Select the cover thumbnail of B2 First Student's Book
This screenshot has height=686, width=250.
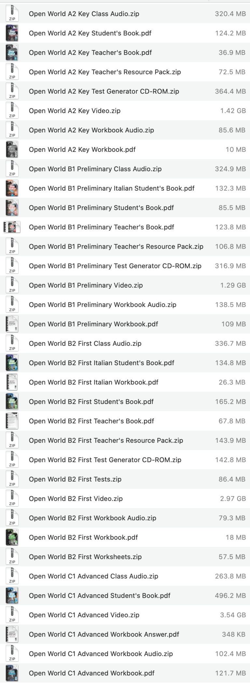click(x=12, y=402)
